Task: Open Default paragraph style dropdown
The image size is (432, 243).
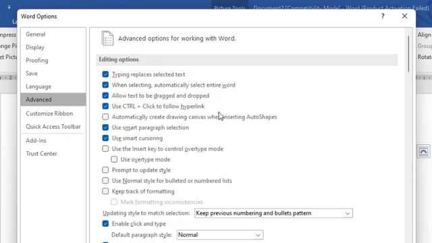Action: click(220, 235)
